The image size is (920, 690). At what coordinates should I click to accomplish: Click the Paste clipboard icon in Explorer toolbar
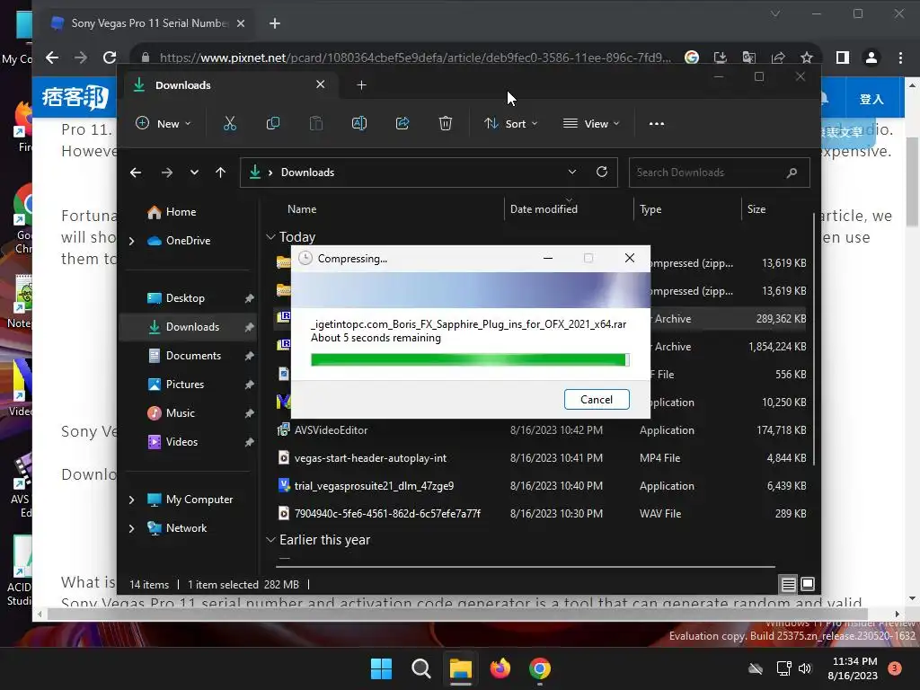tap(316, 123)
